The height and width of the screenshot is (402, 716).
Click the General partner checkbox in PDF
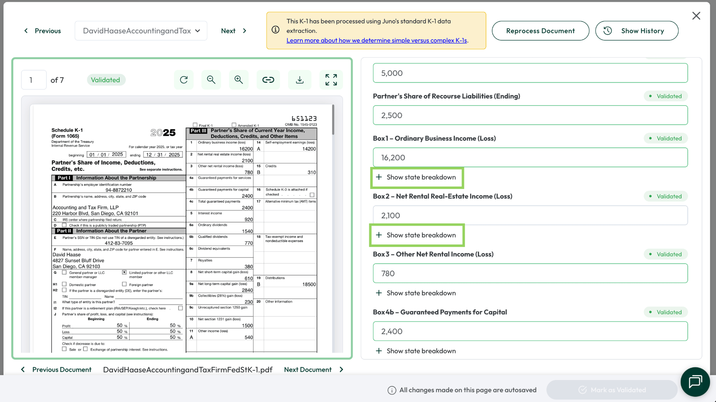[64, 272]
